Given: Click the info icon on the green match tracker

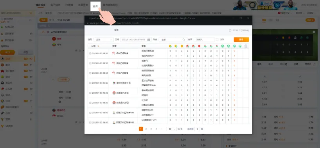Looking at the screenshot, I should pyautogui.click(x=314, y=32).
